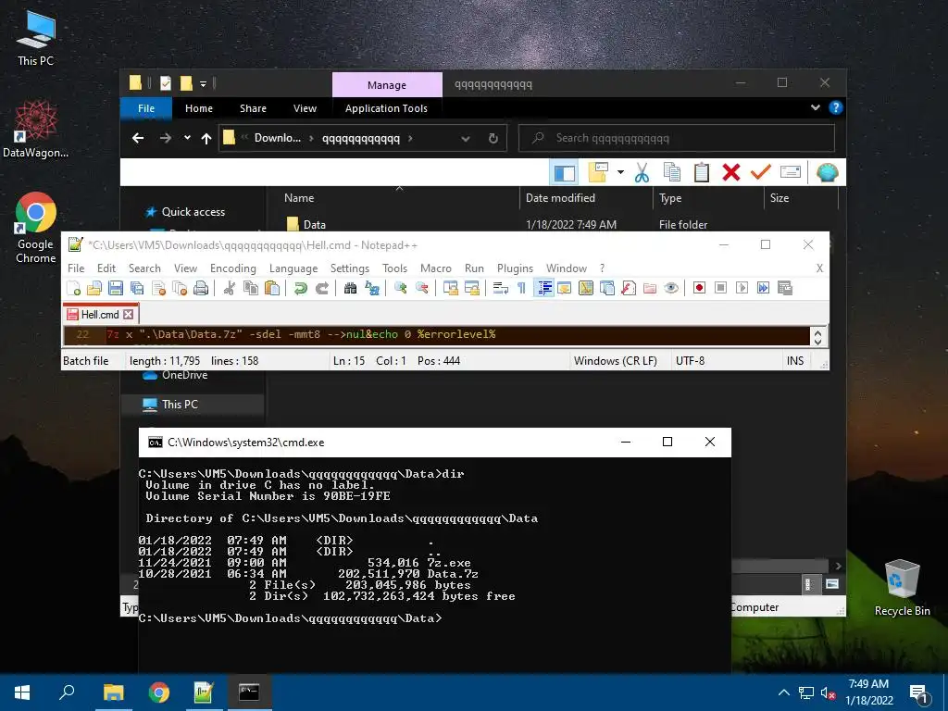Open Customize Quick Access Toolbar dropdown
948x711 pixels.
pyautogui.click(x=203, y=83)
